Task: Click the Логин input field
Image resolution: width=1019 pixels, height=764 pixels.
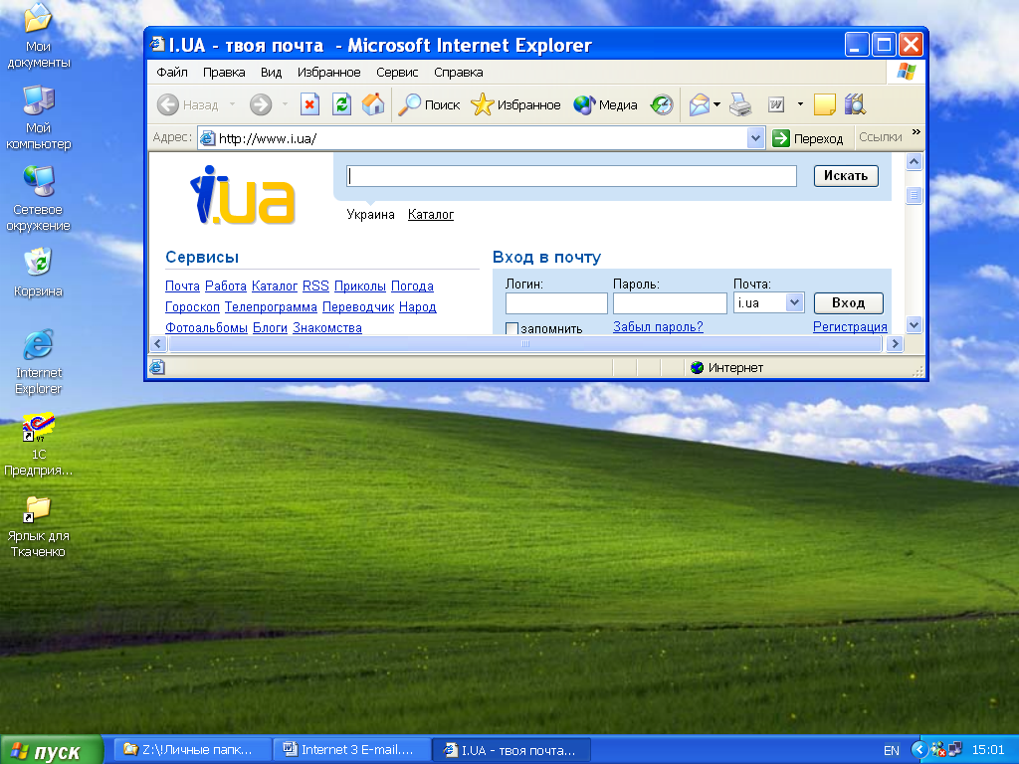Action: [556, 303]
